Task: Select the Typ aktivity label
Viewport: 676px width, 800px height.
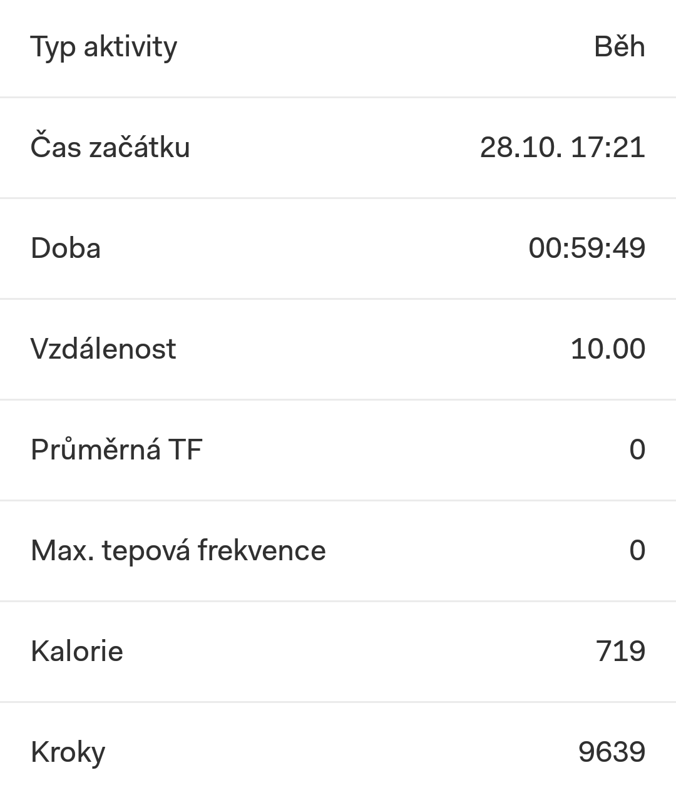Action: click(x=104, y=48)
